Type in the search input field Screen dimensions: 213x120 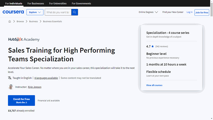click(x=58, y=12)
